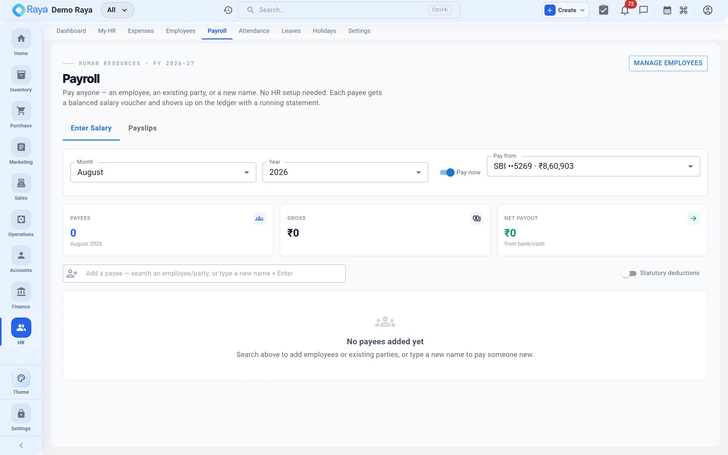The width and height of the screenshot is (728, 455).
Task: Open Marketing clipboard icon
Action: tap(21, 147)
